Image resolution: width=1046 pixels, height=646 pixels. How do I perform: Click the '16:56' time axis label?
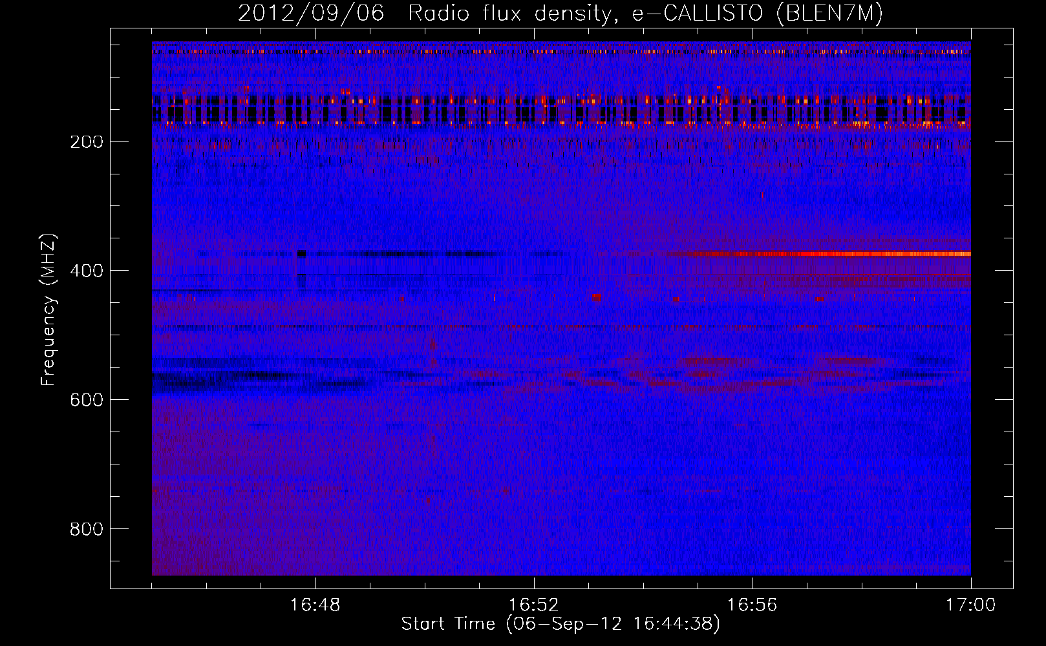point(752,605)
